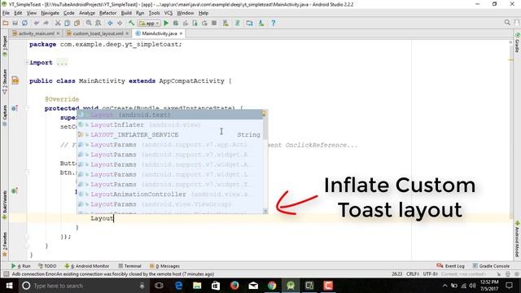521x293 pixels.
Task: Open Chrome from the taskbar
Action: (272, 286)
